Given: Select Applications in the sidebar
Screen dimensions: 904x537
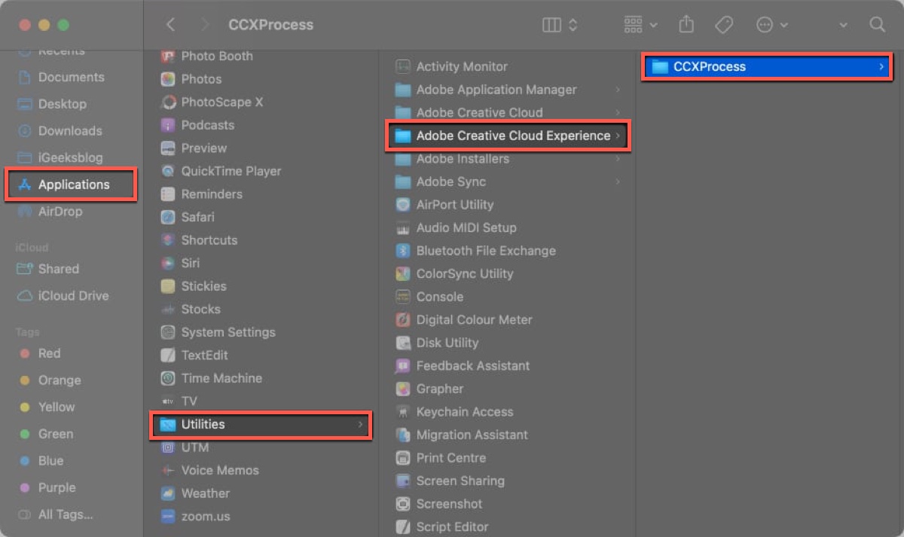Looking at the screenshot, I should 71,185.
